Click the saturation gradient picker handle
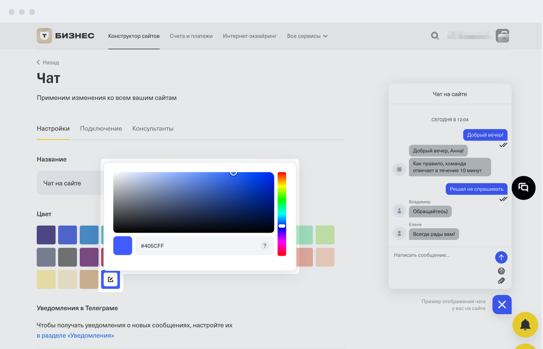Image resolution: width=543 pixels, height=349 pixels. click(x=234, y=172)
